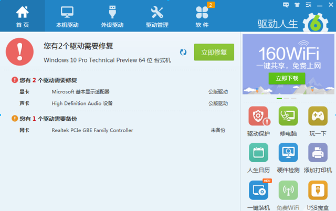Open 驱动保护 shield tool

point(258,121)
